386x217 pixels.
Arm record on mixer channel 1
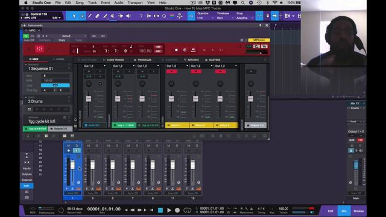click(69, 151)
